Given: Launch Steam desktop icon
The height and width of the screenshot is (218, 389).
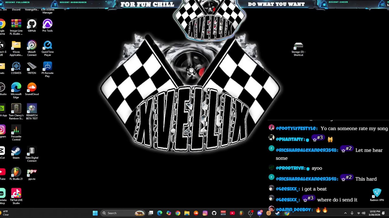Looking at the screenshot, I should 16,153.
